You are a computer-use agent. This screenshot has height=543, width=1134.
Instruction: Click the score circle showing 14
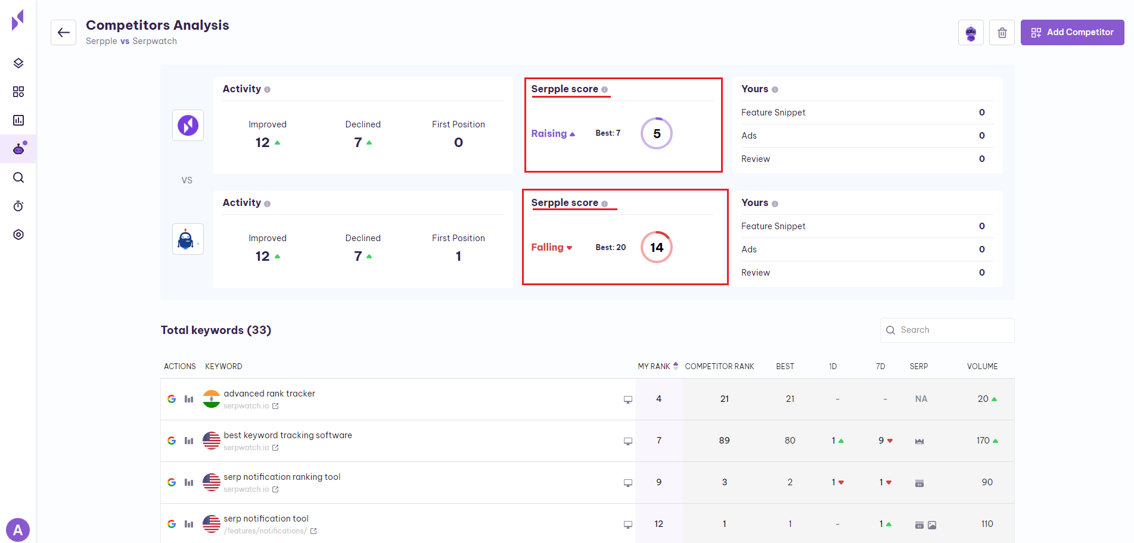657,247
